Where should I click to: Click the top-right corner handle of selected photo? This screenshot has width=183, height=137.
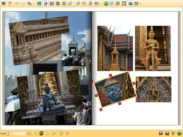[129, 69]
